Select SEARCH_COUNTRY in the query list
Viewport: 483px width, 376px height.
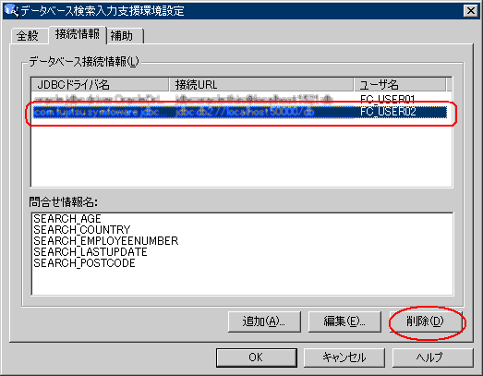82,230
